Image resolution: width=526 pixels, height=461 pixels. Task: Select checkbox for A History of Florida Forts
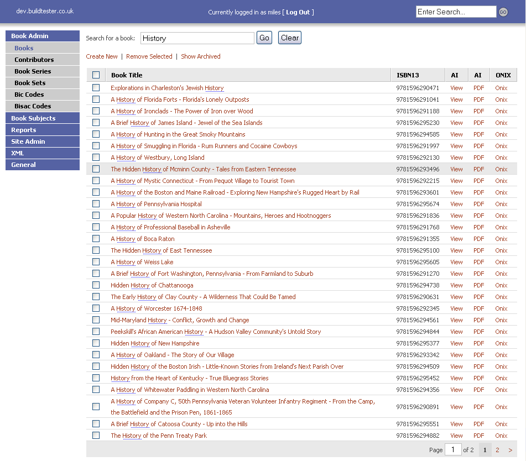click(x=96, y=99)
